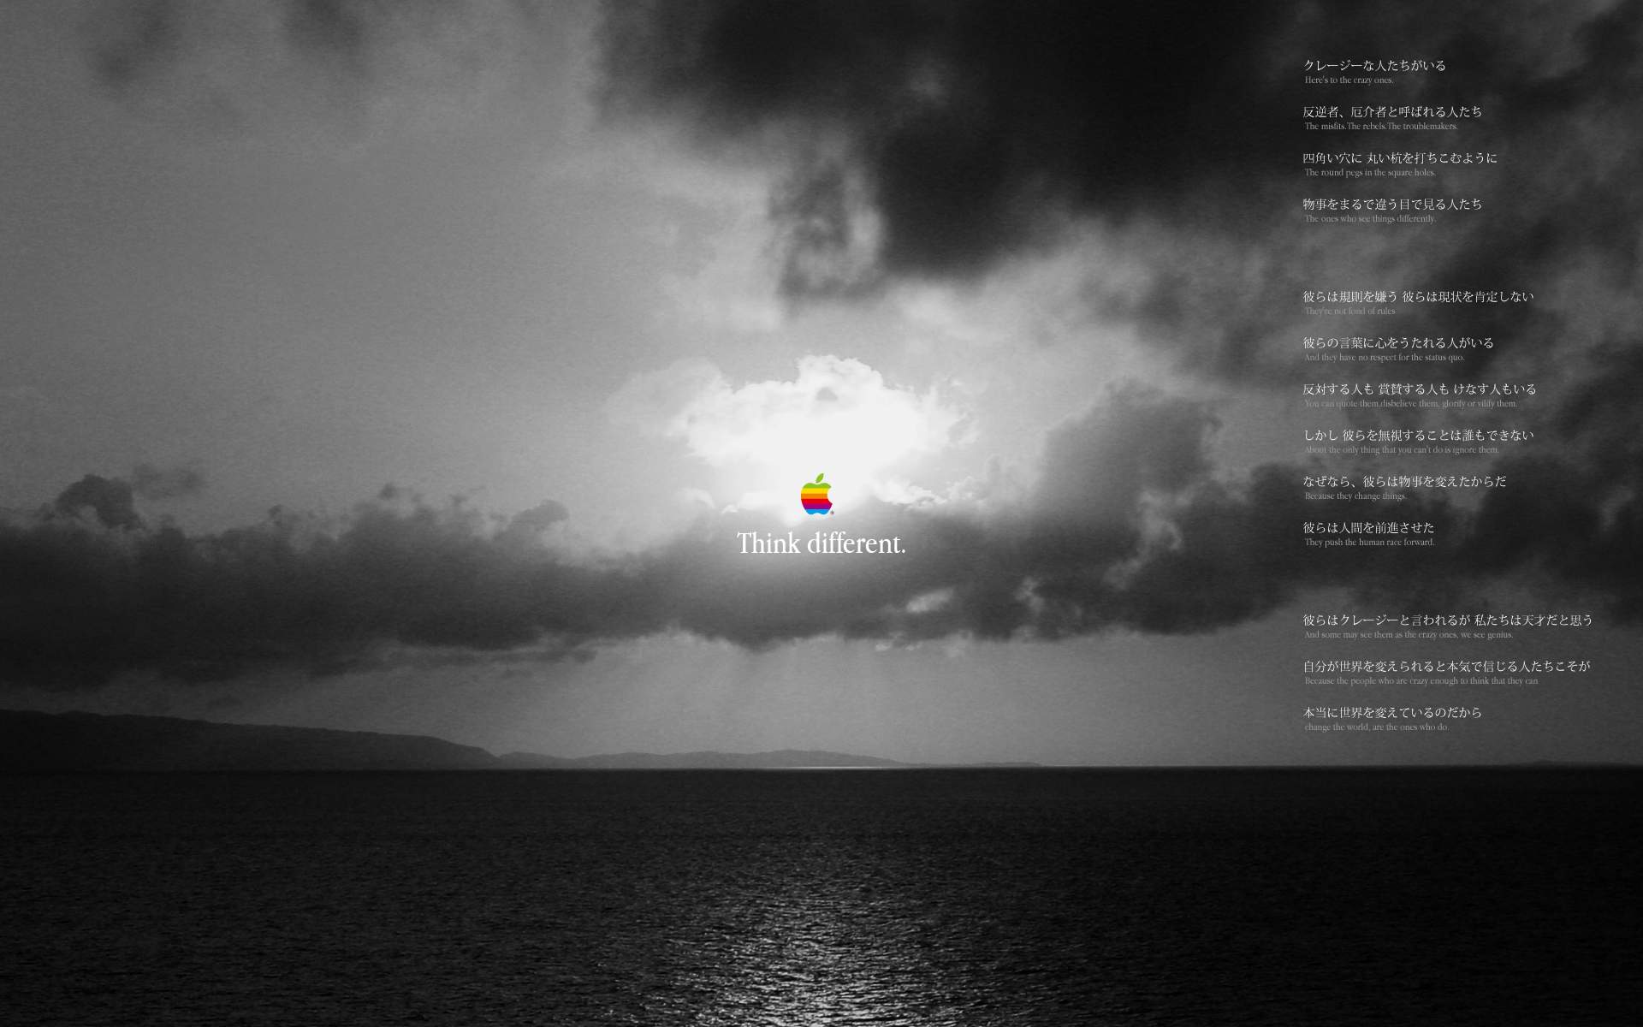The image size is (1643, 1027).
Task: Click the Japanese line '自分が世界を変えられると本気で信じる人たちこそが'
Action: point(1446,666)
